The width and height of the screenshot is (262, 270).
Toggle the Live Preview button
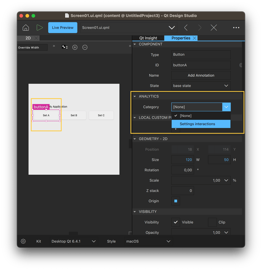(63, 28)
